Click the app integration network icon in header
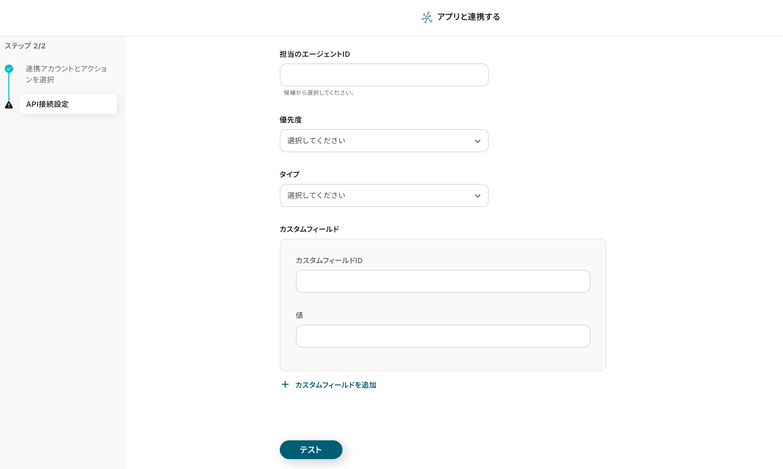Screen dimensions: 783x469 [427, 17]
